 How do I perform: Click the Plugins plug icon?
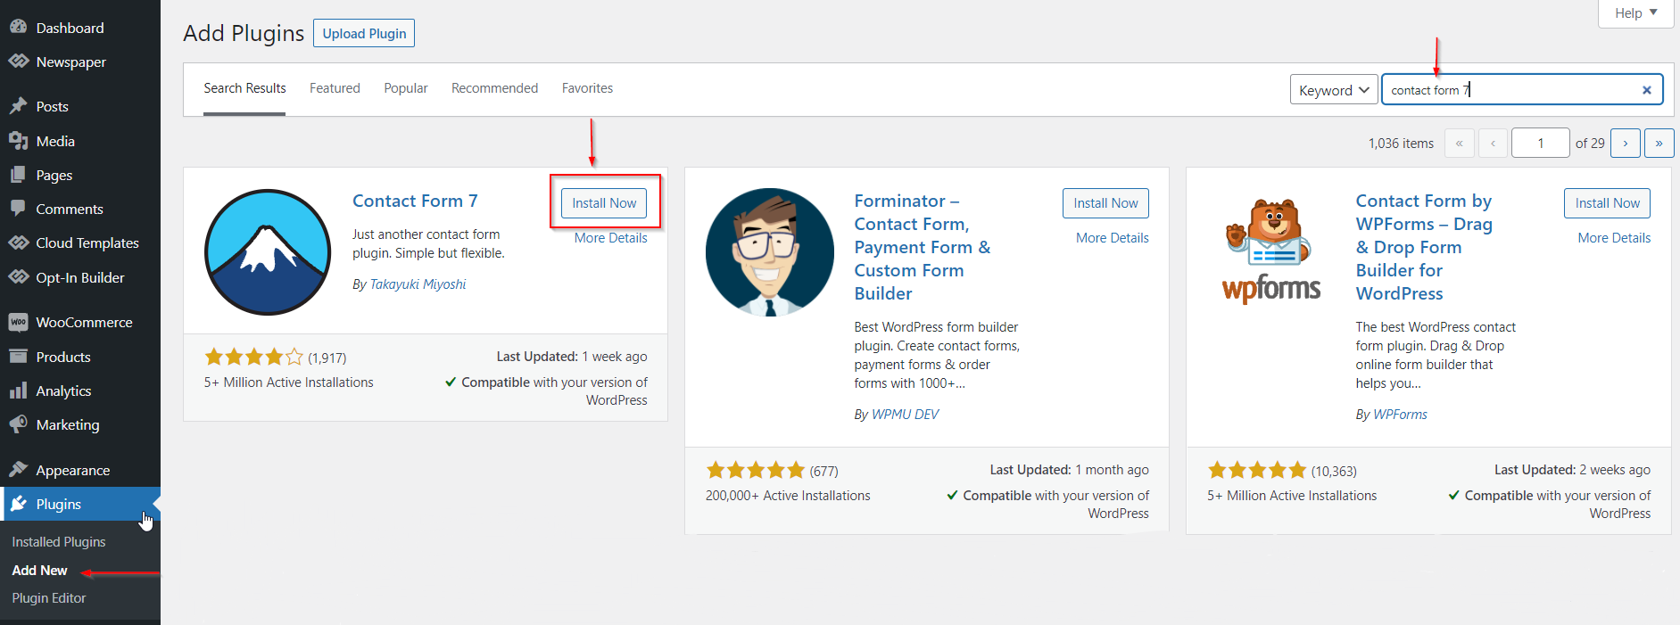(18, 504)
